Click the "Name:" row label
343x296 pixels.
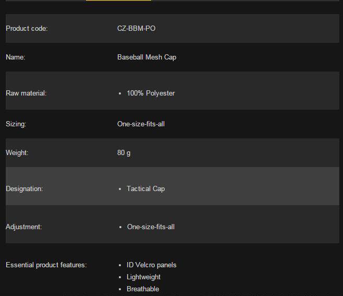pos(16,57)
